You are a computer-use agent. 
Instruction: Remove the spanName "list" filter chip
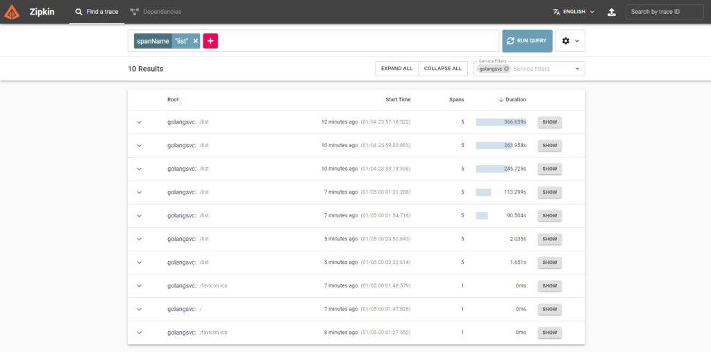[x=196, y=41]
